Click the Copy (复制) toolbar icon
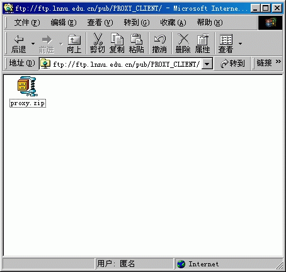This screenshot has width=286, height=272. tap(117, 39)
